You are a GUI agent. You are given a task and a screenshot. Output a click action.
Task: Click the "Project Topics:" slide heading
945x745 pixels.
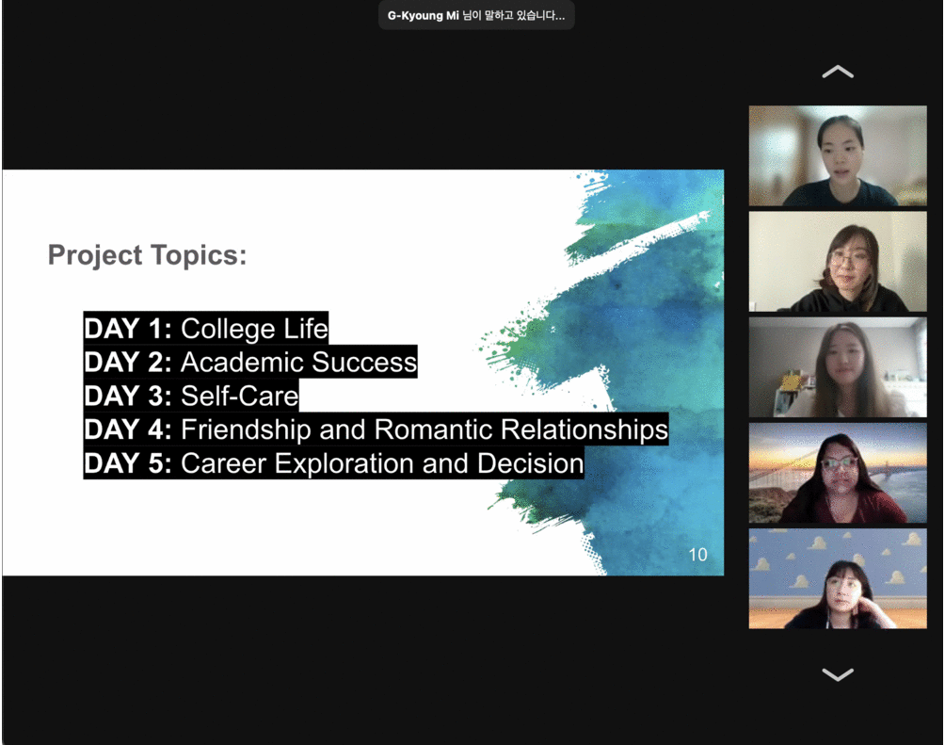point(147,255)
